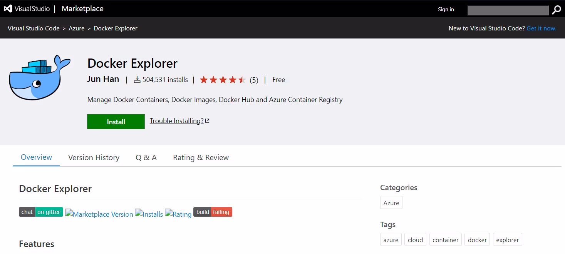Switch to the Version History tab
The image size is (565, 254).
(x=94, y=157)
